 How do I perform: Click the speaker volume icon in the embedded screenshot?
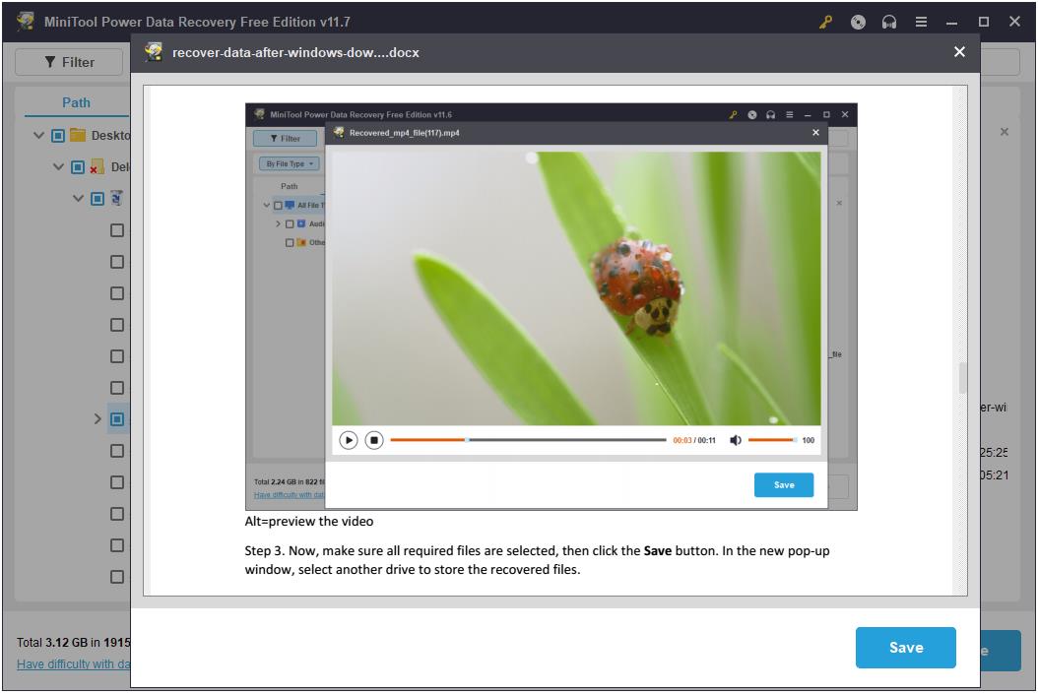(x=736, y=440)
